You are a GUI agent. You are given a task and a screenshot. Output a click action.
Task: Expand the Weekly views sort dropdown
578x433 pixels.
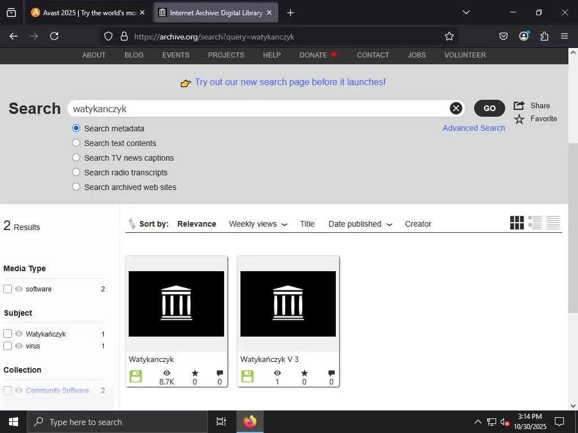284,224
